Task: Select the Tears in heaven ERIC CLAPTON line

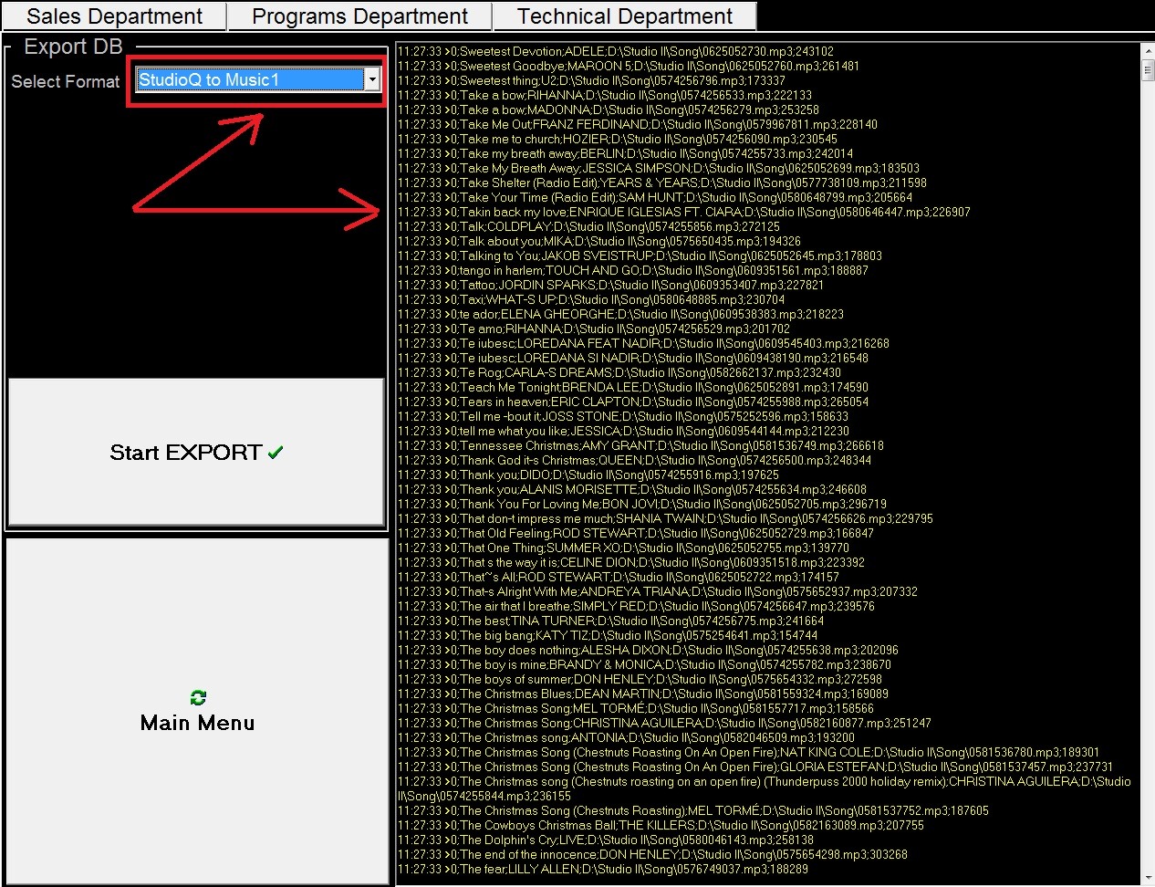Action: (632, 402)
